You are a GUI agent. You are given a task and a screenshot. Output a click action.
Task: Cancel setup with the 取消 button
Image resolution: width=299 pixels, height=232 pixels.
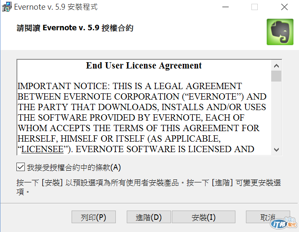pos(268,217)
